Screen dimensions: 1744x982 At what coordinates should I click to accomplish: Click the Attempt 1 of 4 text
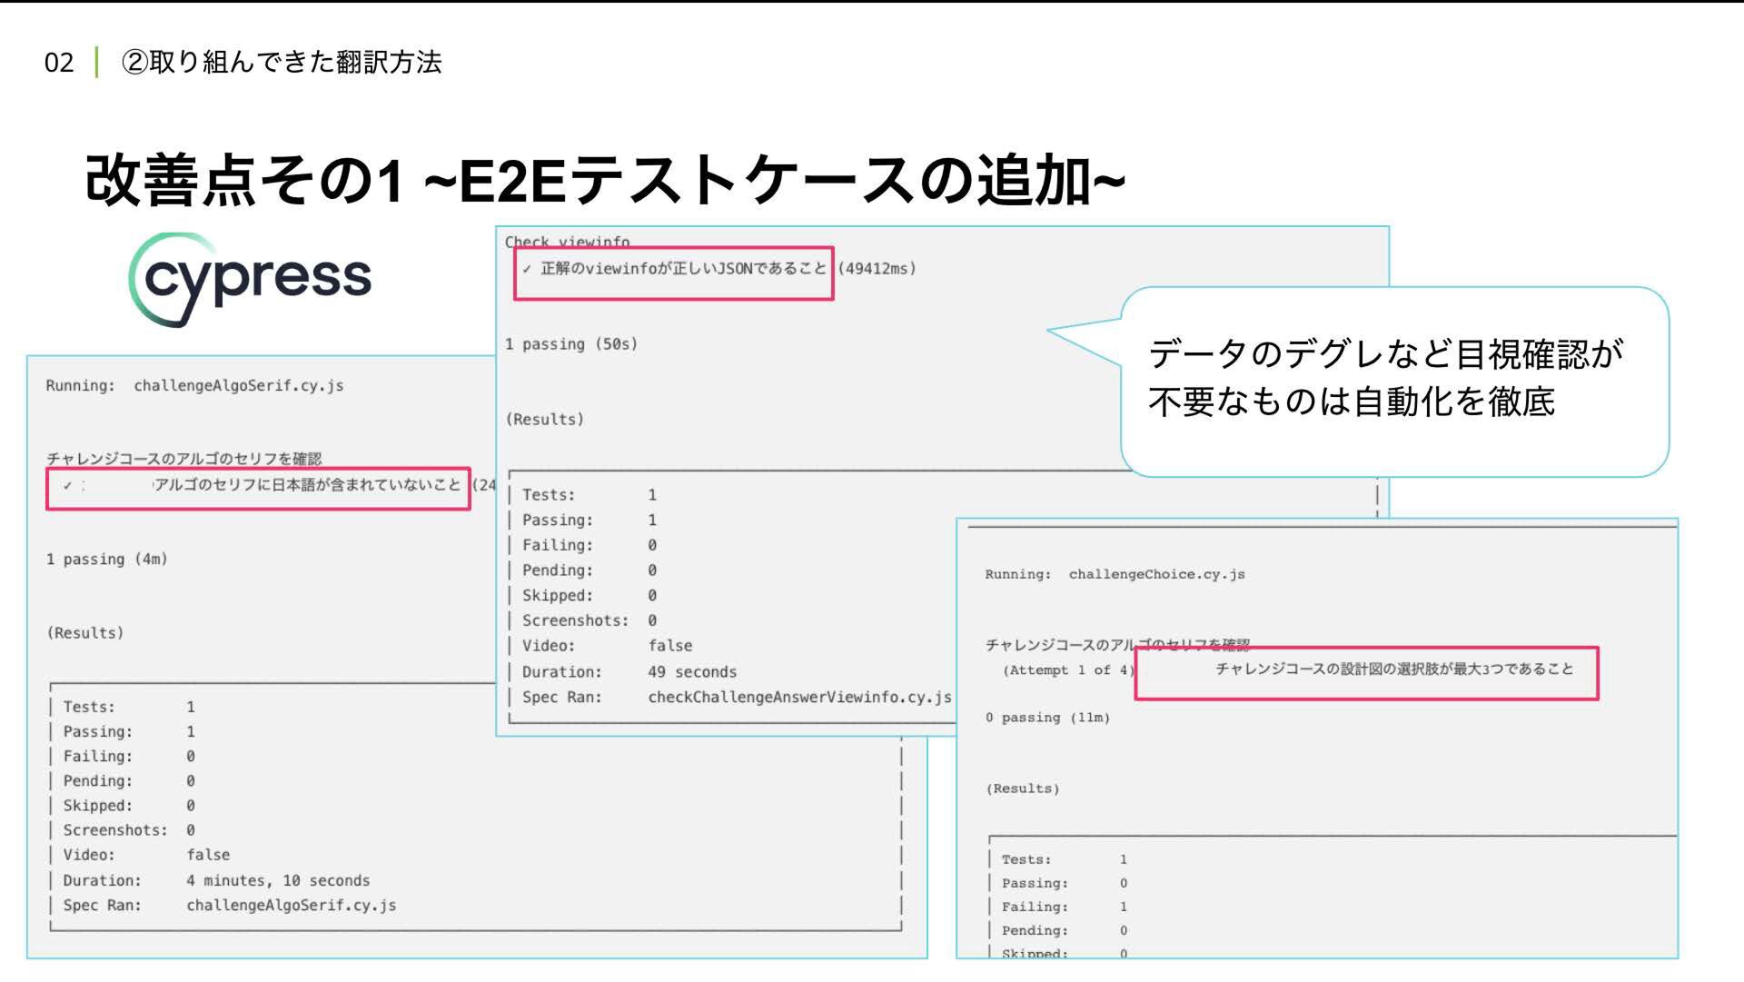point(1067,670)
